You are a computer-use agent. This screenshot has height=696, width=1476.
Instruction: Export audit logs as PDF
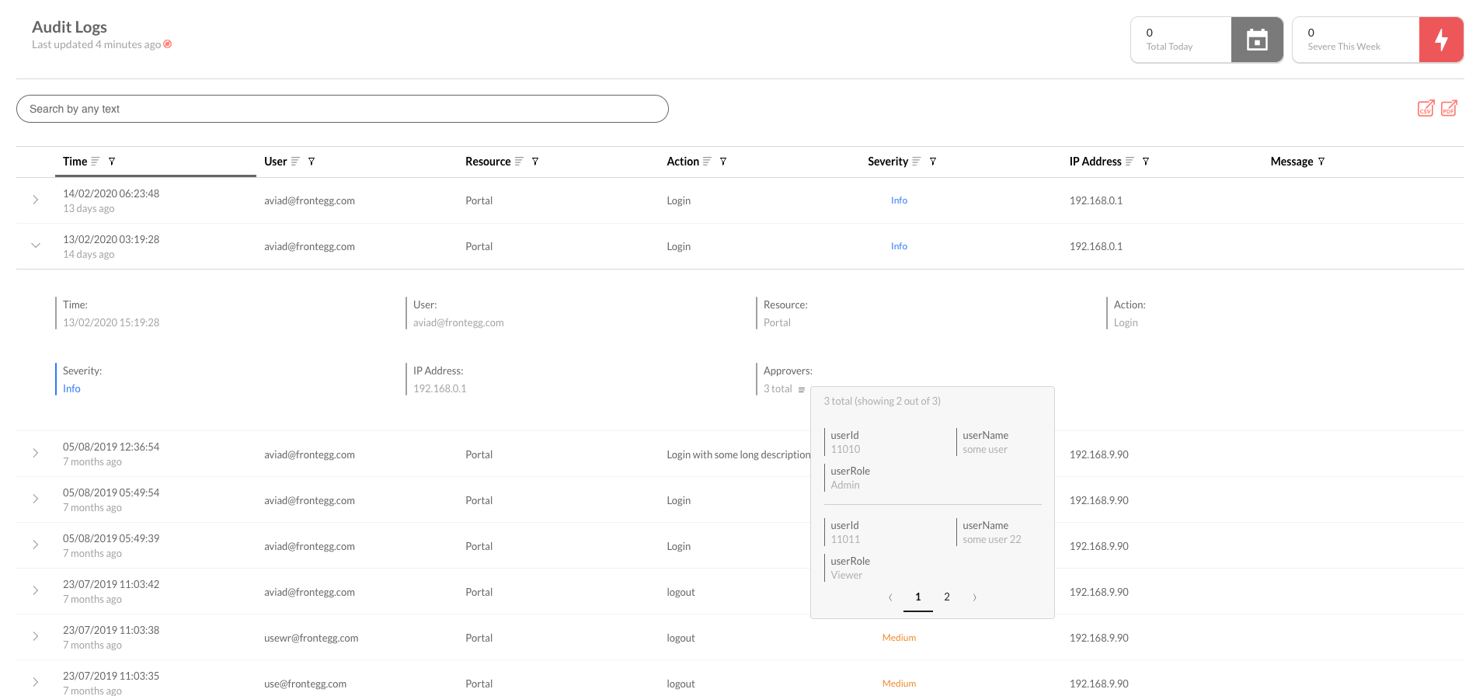pyautogui.click(x=1450, y=108)
